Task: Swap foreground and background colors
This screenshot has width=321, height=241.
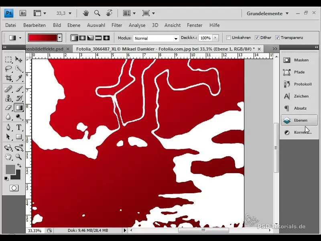Action: coord(19,165)
